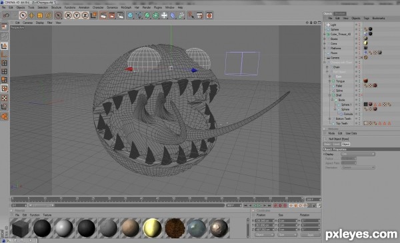Activate the Move tool icon
Image resolution: width=400 pixels, height=243 pixels.
(x=31, y=15)
